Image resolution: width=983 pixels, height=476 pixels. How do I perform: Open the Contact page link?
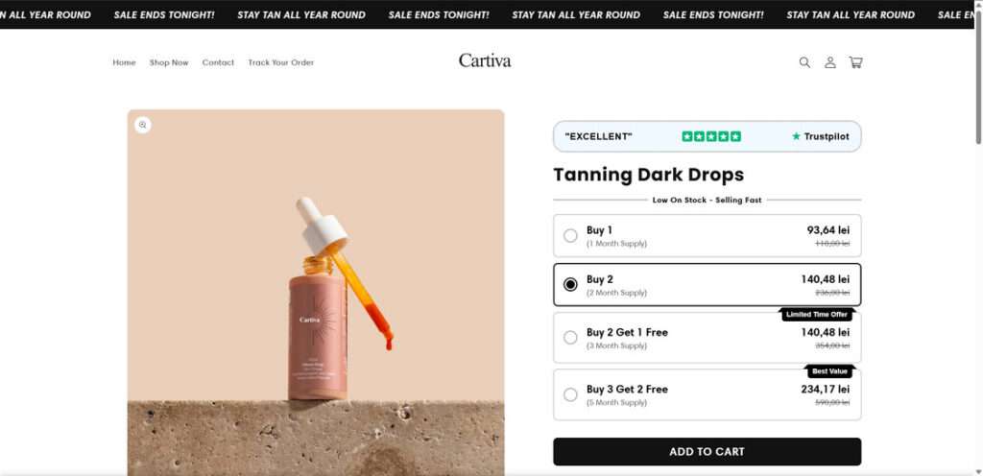click(x=218, y=62)
